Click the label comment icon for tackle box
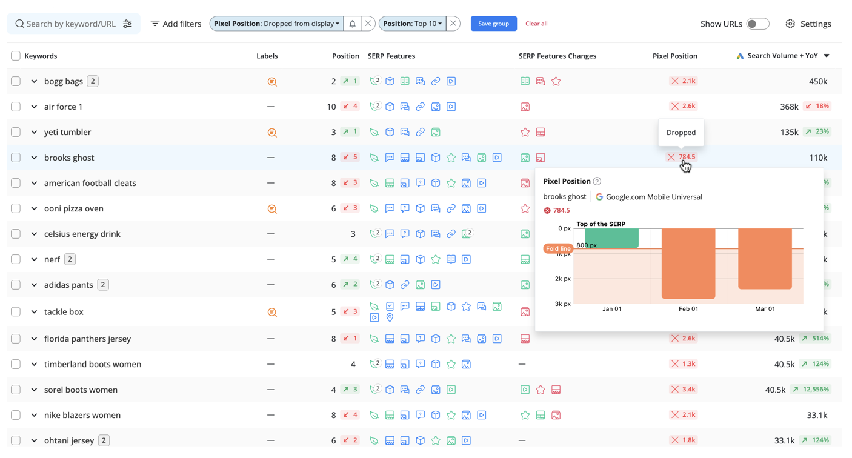The width and height of the screenshot is (852, 458). click(272, 313)
